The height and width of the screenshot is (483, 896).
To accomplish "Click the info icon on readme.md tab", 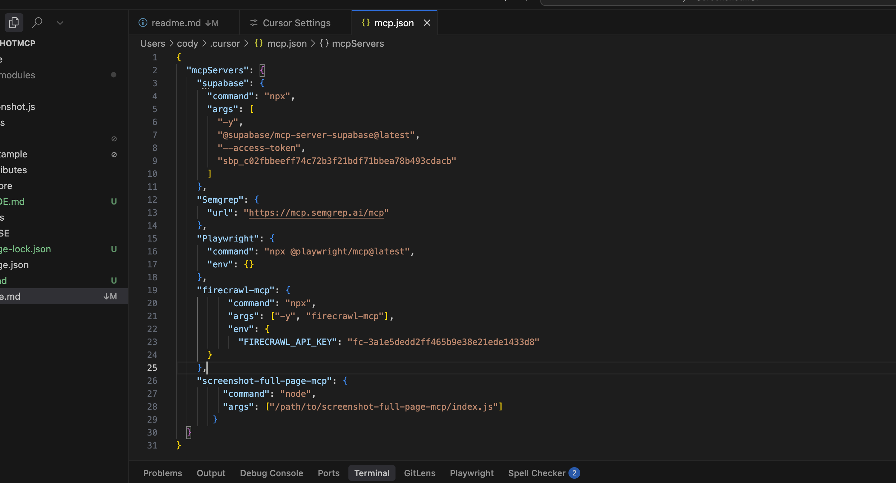I will [x=143, y=23].
